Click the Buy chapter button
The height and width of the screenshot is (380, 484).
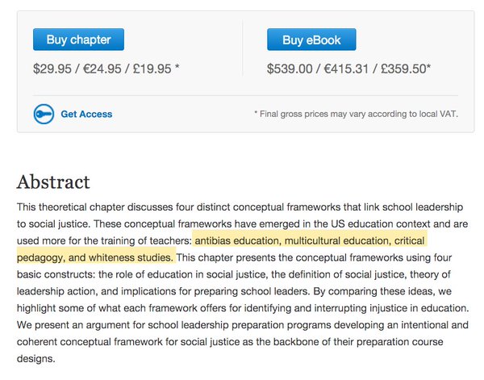coord(78,40)
